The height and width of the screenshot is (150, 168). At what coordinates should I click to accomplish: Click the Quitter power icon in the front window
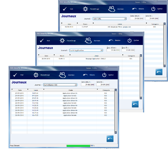tap(104, 75)
